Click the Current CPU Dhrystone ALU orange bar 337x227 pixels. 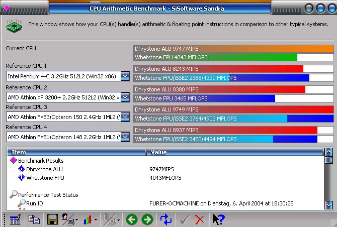click(x=233, y=49)
